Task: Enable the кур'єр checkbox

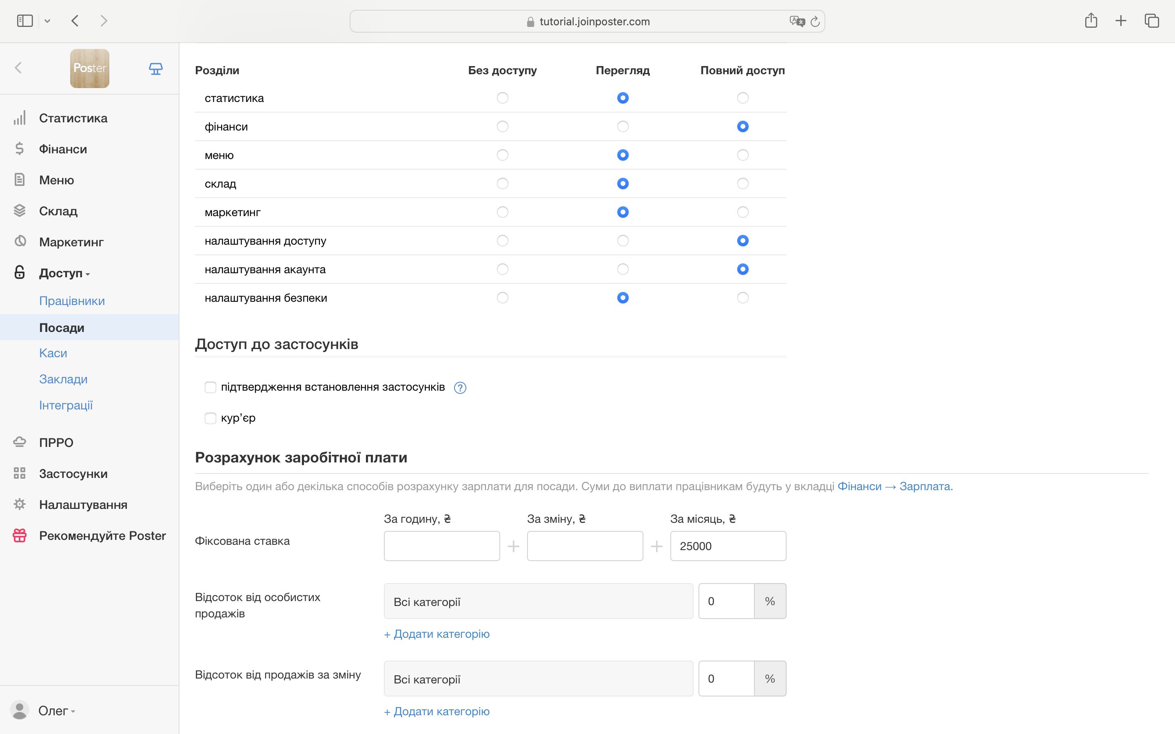Action: click(210, 418)
